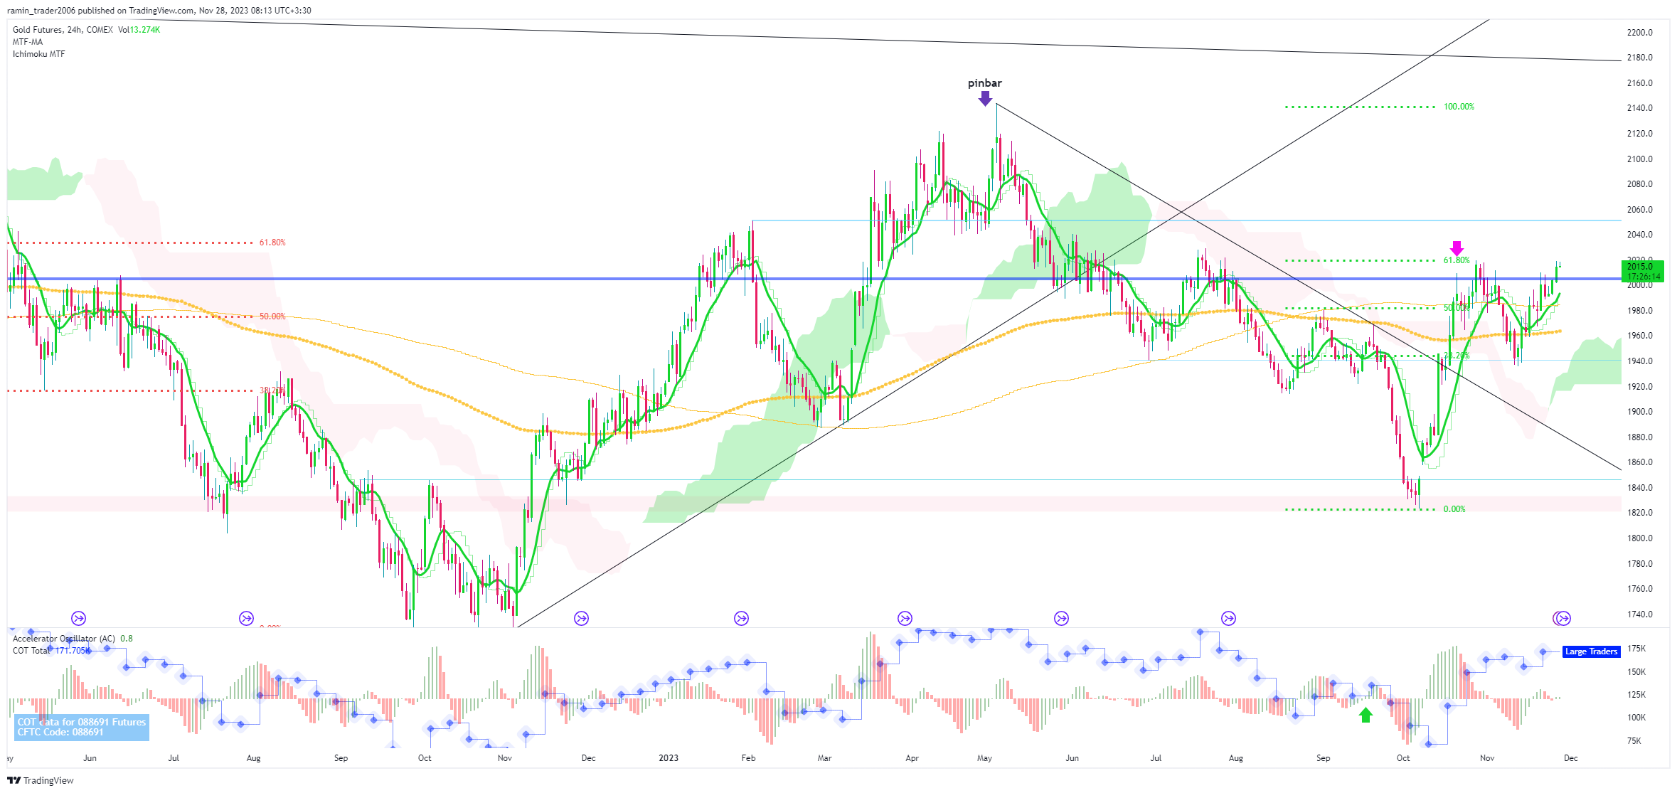Click the green 0.00% Fibonacci label
The image size is (1677, 793).
(x=1454, y=509)
